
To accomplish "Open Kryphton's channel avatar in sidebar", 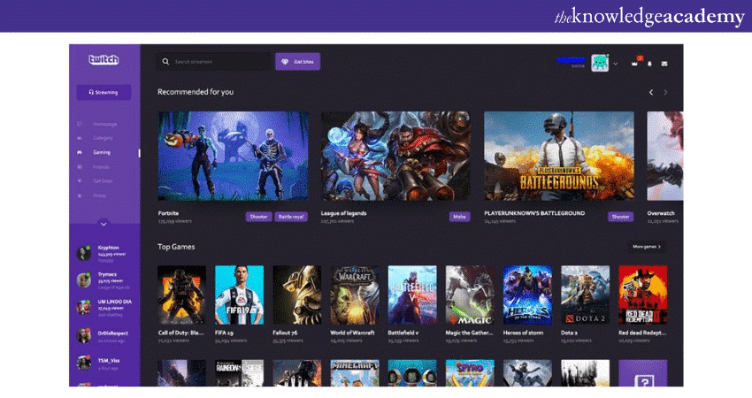I will pos(83,253).
